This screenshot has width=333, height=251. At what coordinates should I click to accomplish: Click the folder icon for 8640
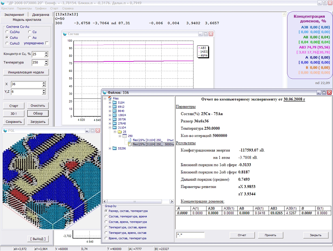[115, 111]
